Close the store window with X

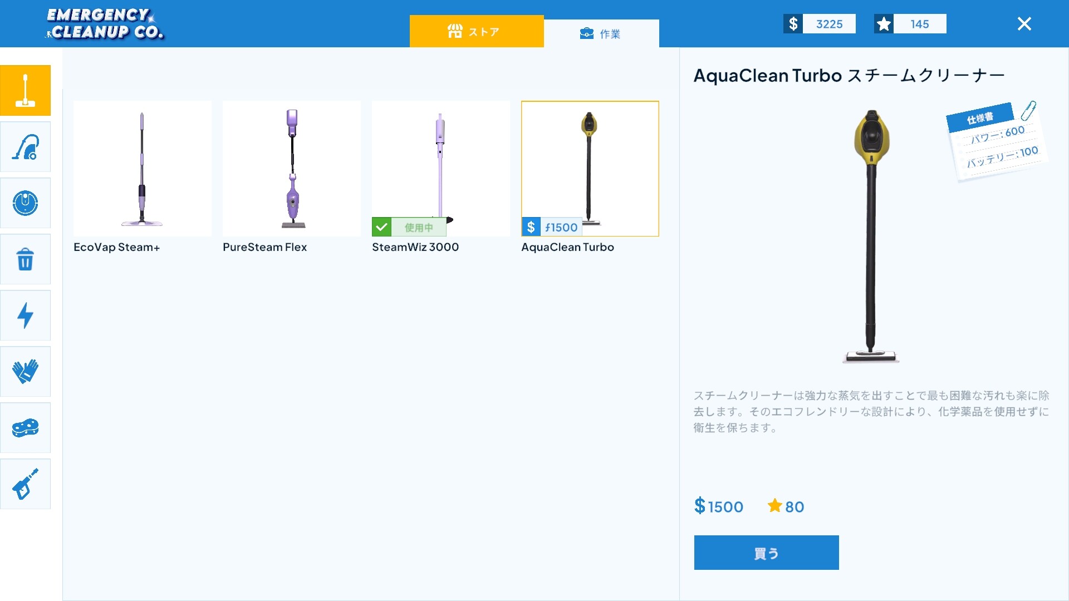tap(1024, 24)
